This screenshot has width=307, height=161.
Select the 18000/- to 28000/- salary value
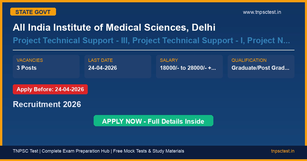point(188,68)
